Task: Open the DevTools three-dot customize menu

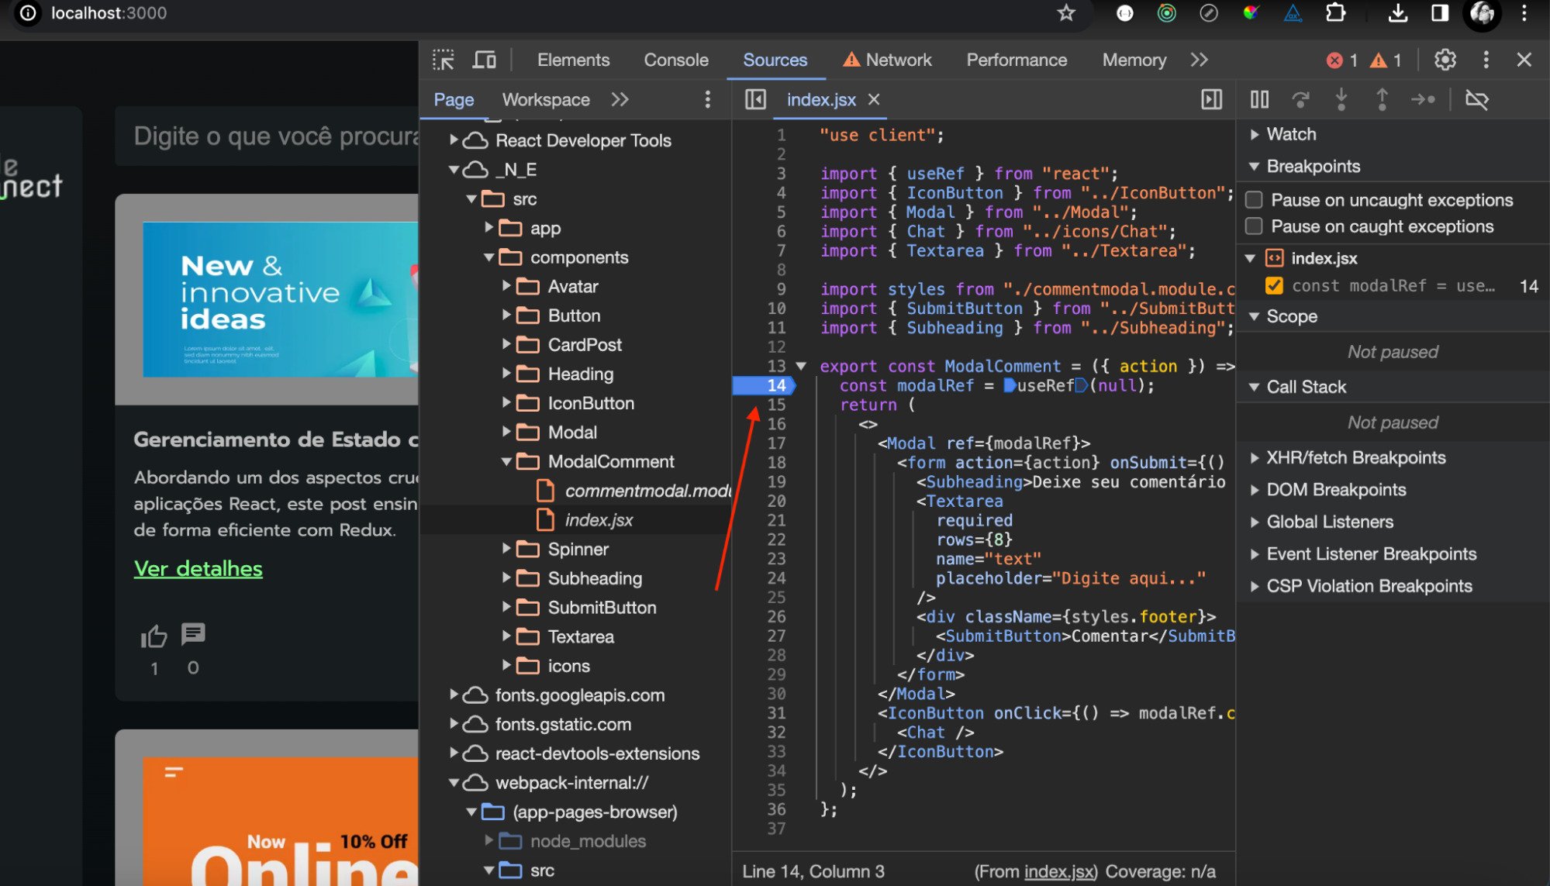Action: [1486, 60]
